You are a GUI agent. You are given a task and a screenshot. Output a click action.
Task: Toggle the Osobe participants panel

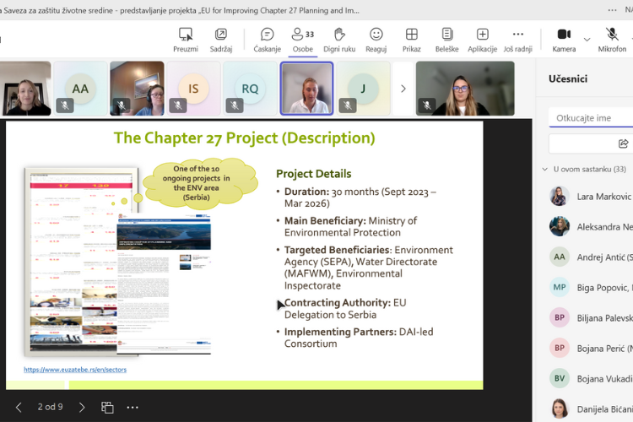(x=302, y=35)
